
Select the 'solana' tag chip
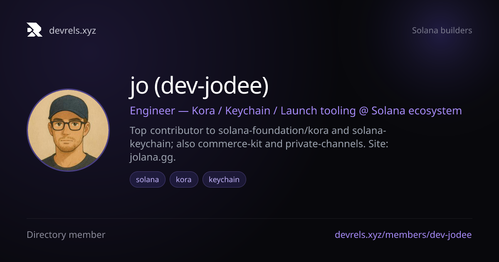[x=148, y=180]
